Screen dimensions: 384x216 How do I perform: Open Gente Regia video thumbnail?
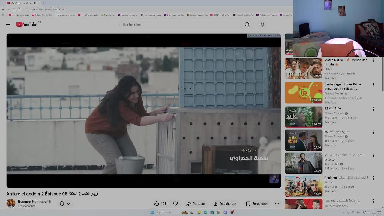(x=304, y=93)
